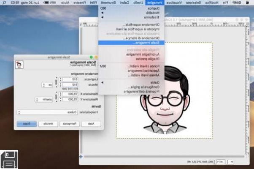Viewport: 254px width, 169px height.
Task: Click the Larghezza value field
Action: click(70, 79)
